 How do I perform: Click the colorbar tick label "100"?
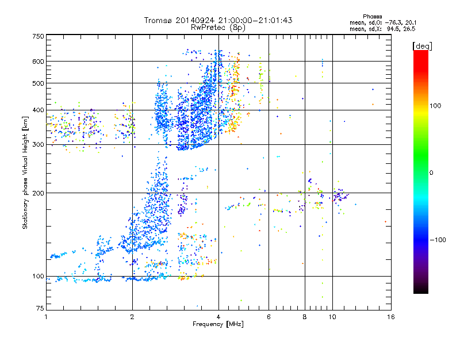pyautogui.click(x=435, y=106)
